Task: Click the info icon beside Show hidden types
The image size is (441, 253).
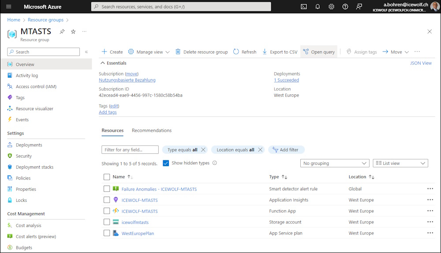Action: tap(215, 163)
